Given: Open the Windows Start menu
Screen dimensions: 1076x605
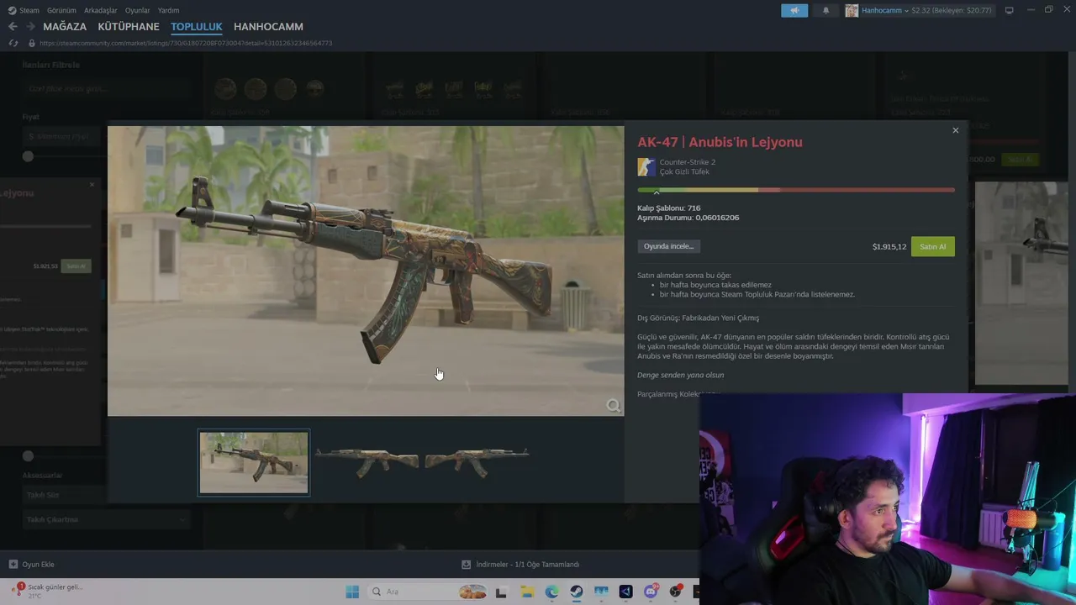Looking at the screenshot, I should (x=352, y=592).
